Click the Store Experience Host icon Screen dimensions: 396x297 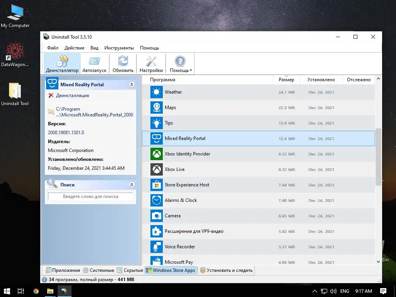coord(157,184)
